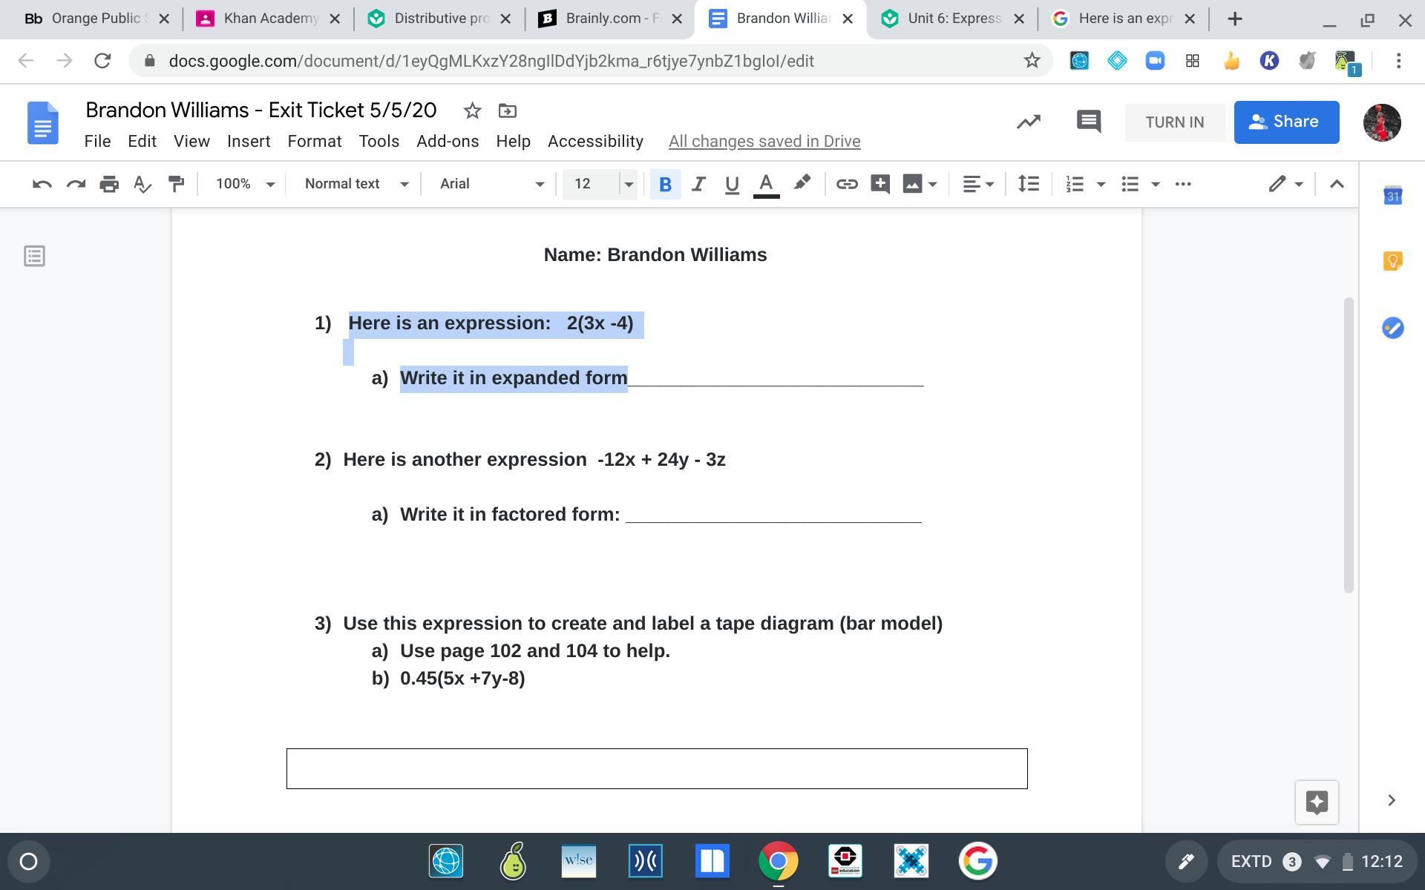Switch to the Khan Academy tab
The image size is (1425, 890).
269,19
